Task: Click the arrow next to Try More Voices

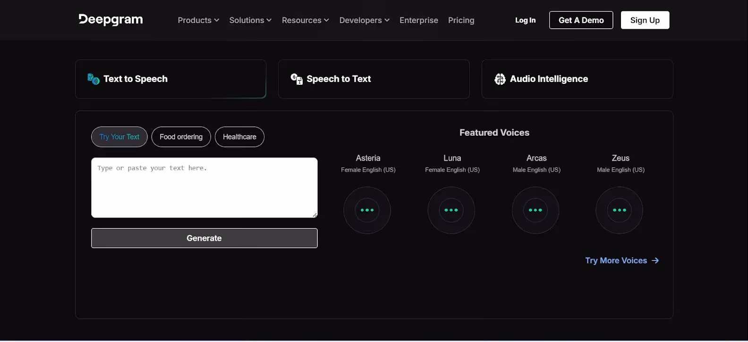Action: [655, 261]
